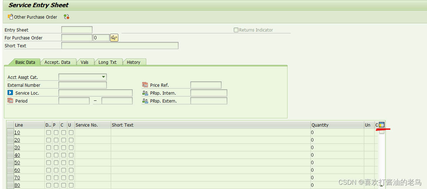The image size is (427, 189).
Task: Click line number 80 link
Action: [x=17, y=185]
